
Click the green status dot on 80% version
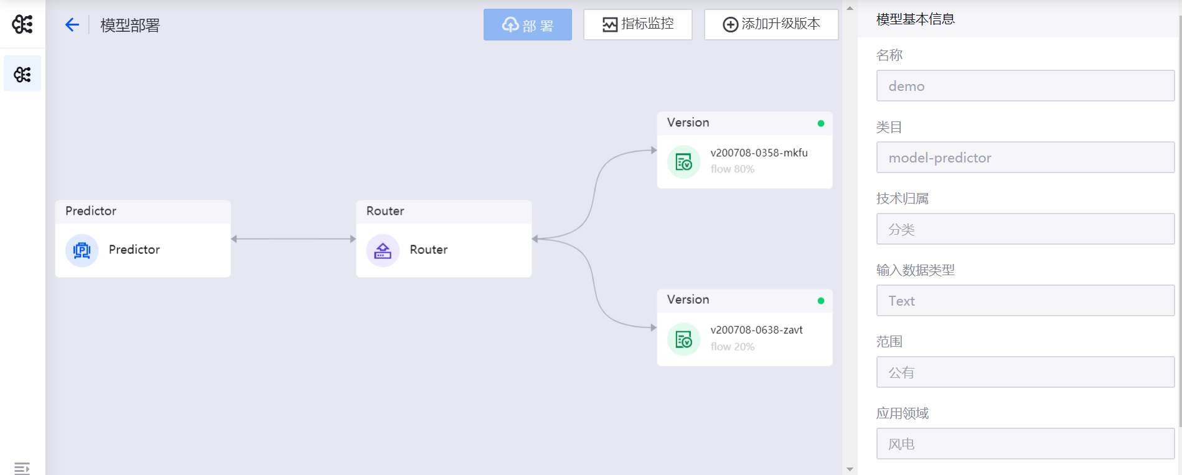coord(821,123)
